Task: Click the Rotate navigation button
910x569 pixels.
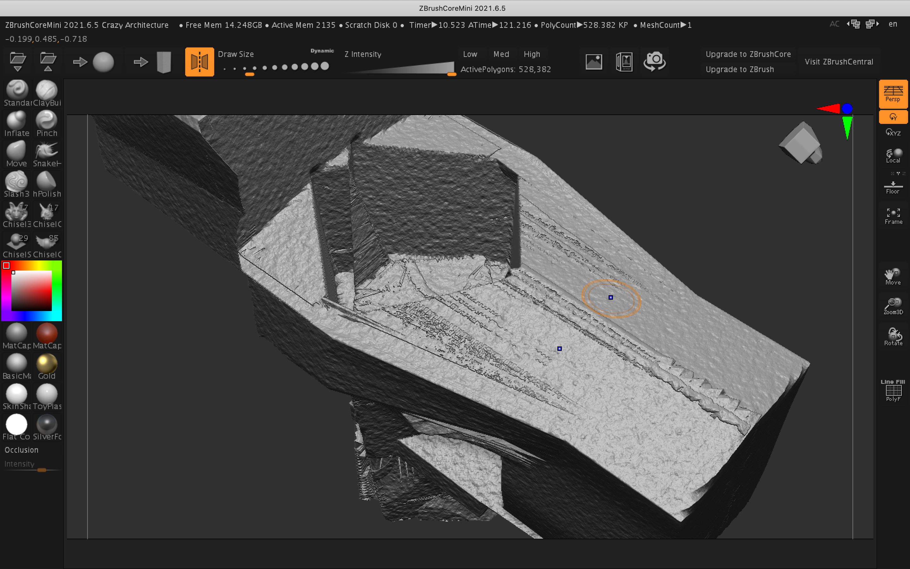Action: point(893,336)
